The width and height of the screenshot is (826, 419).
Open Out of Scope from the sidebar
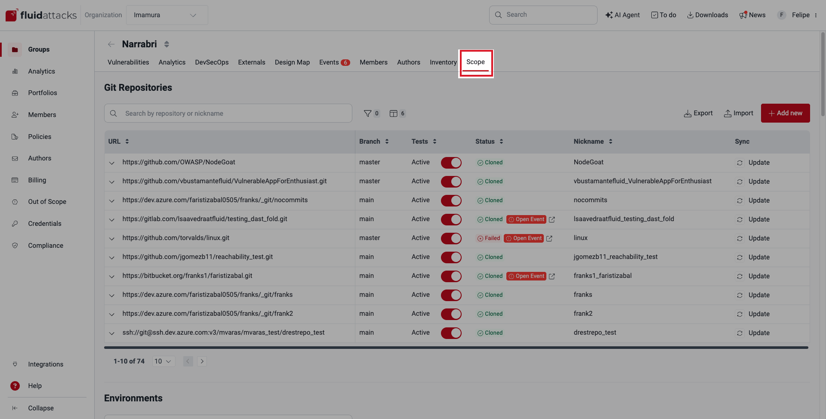(x=47, y=201)
